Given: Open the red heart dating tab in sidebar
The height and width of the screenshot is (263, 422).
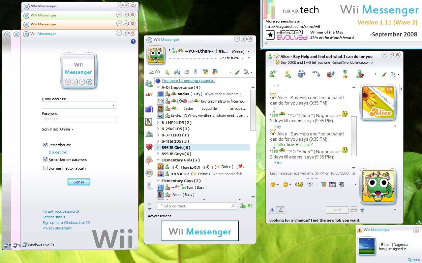Looking at the screenshot, I should pos(149,147).
